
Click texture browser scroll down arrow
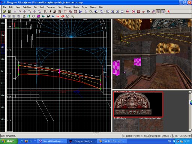190,130
